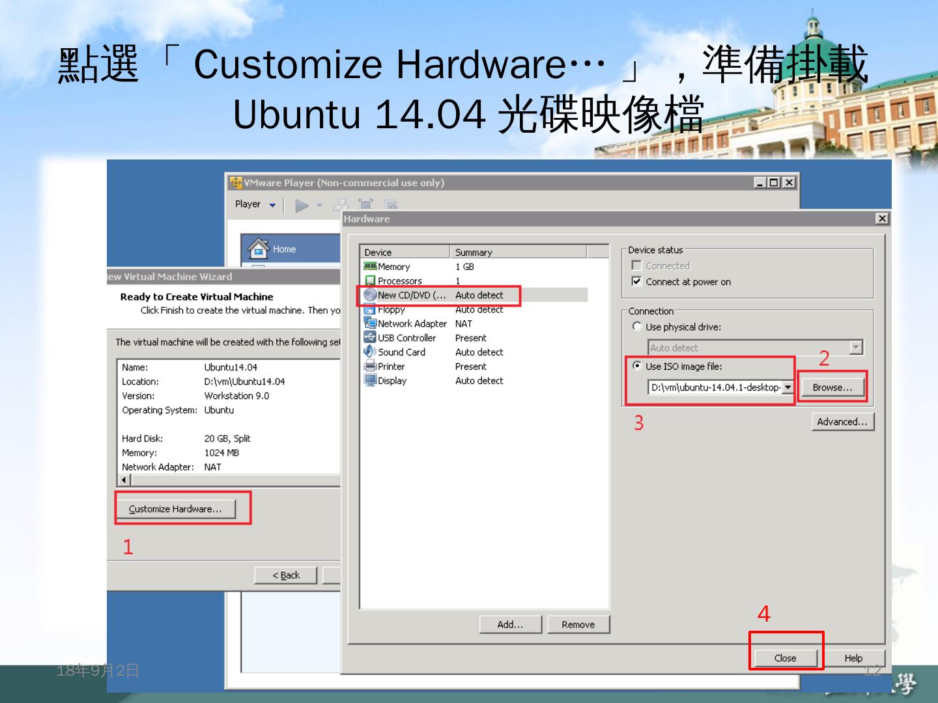Choose the Use physical drive option
Image resolution: width=938 pixels, height=703 pixels.
click(x=636, y=327)
